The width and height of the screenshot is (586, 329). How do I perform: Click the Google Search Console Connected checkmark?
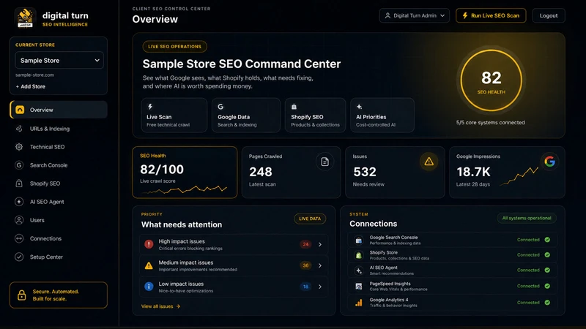click(x=547, y=240)
